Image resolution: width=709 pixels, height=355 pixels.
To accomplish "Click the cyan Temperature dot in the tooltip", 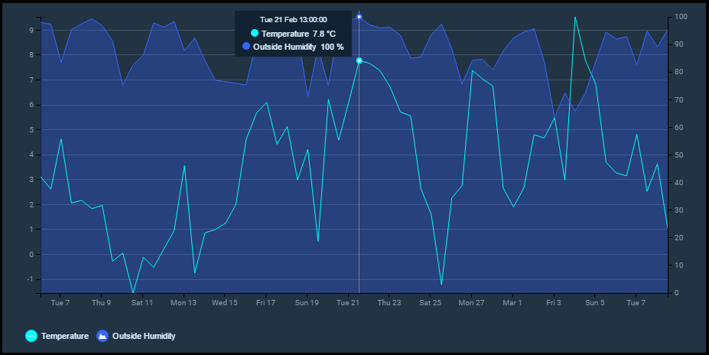I will (255, 34).
